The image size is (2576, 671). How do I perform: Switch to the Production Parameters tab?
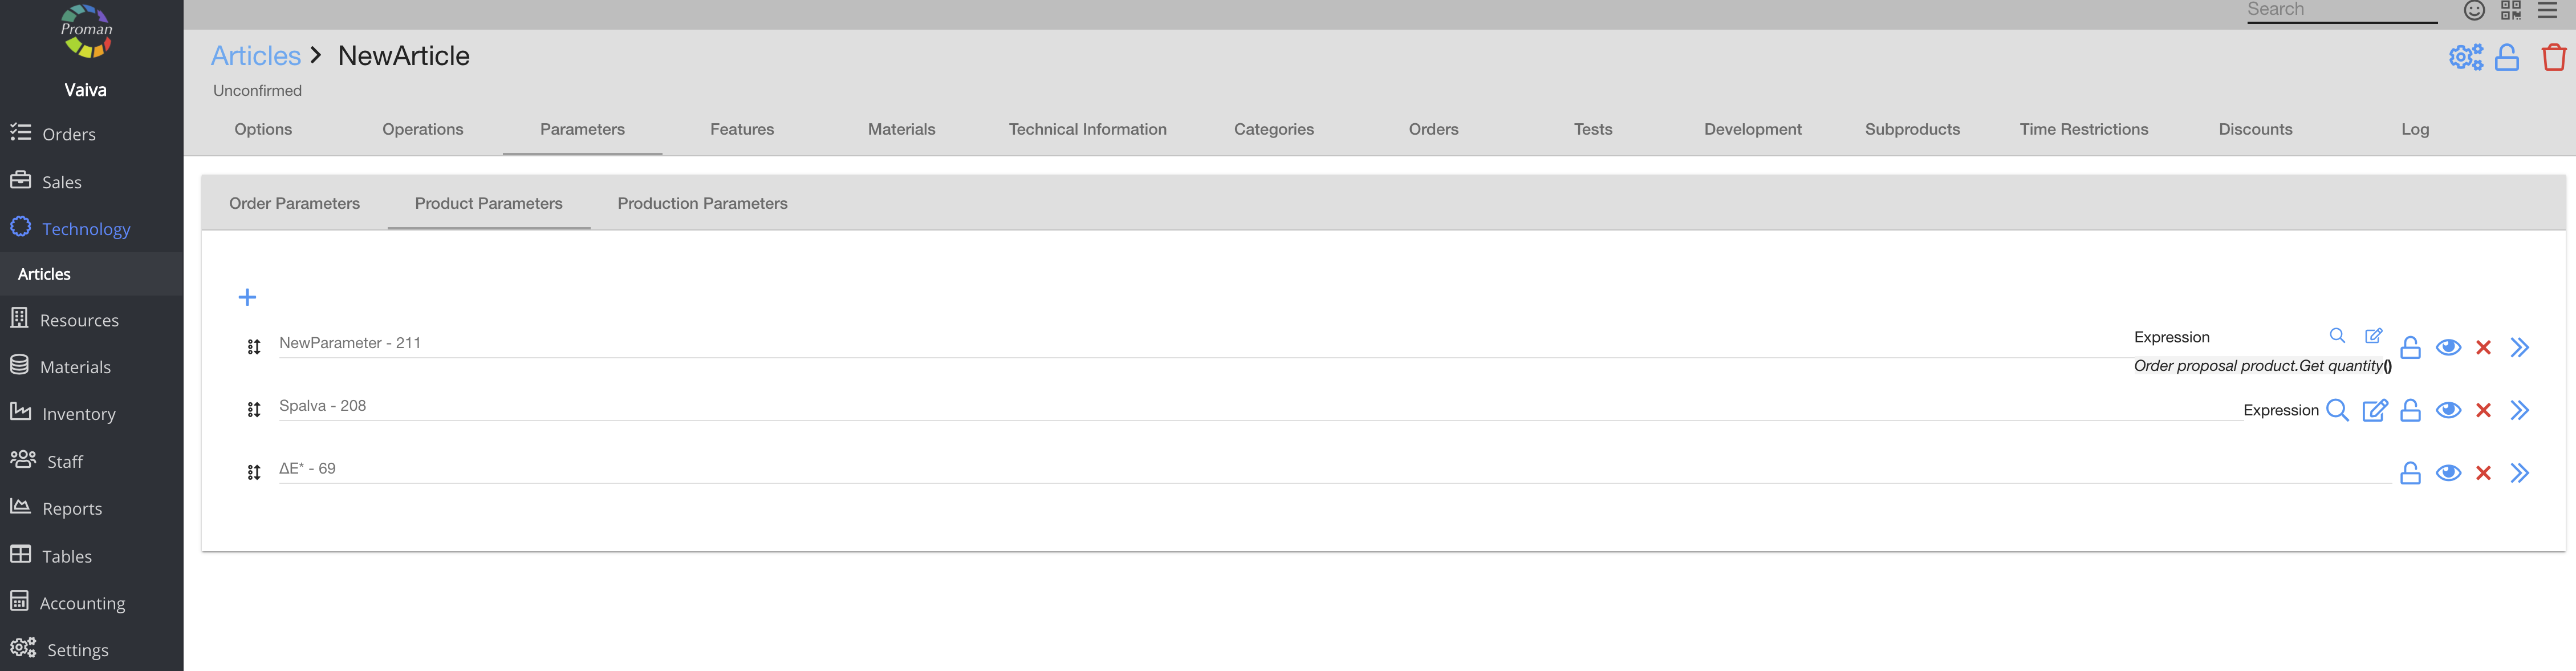tap(702, 203)
